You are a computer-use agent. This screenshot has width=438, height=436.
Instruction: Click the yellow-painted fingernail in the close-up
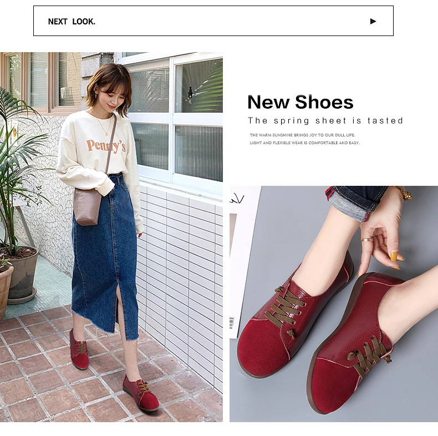coord(393,256)
